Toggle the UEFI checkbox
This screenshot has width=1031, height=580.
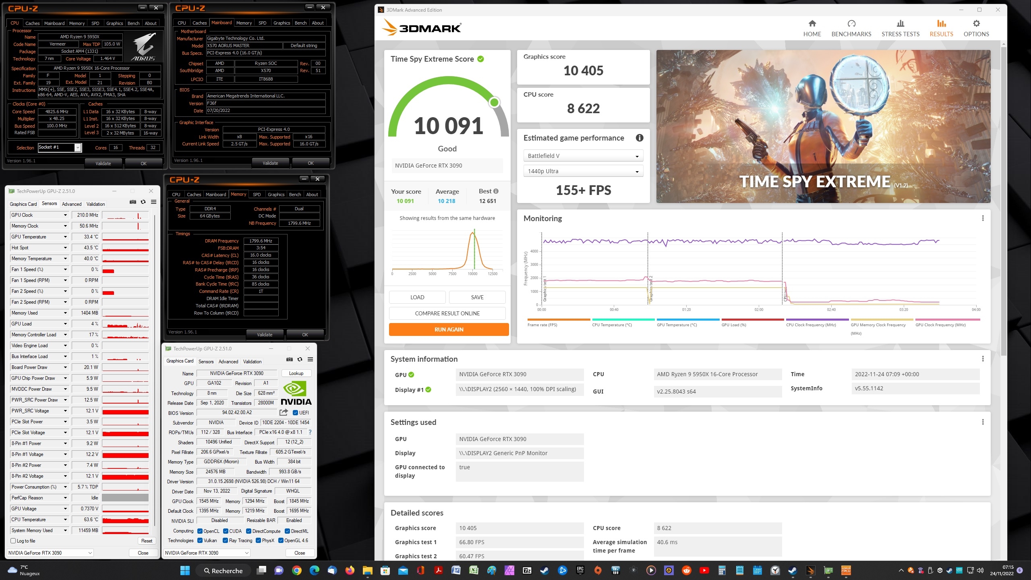click(296, 413)
